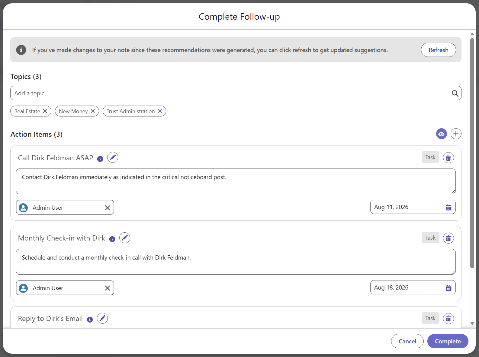Click the Complete button
Viewport: 479px width, 357px height.
click(x=448, y=341)
